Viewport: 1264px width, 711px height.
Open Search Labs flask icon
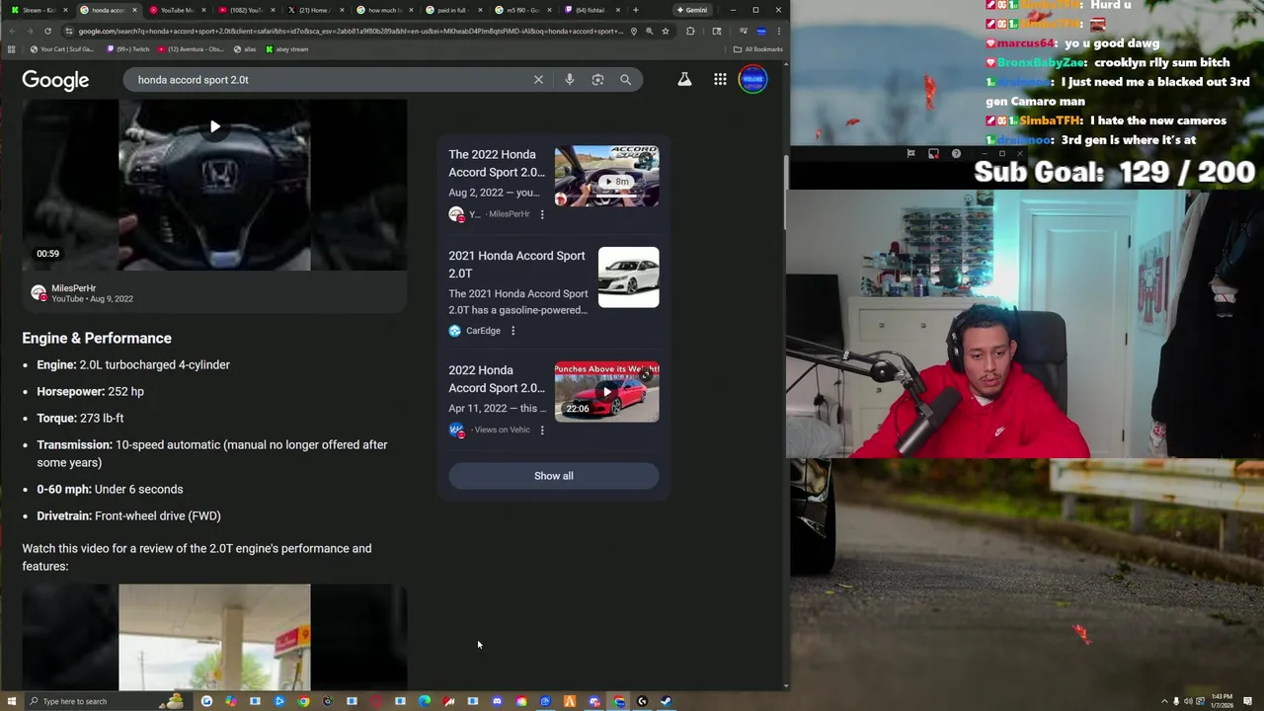coord(684,80)
